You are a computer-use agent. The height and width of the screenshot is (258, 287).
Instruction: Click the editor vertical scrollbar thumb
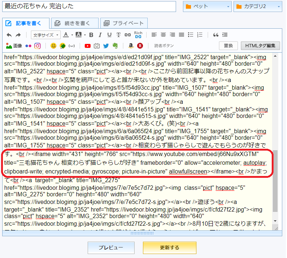275,181
